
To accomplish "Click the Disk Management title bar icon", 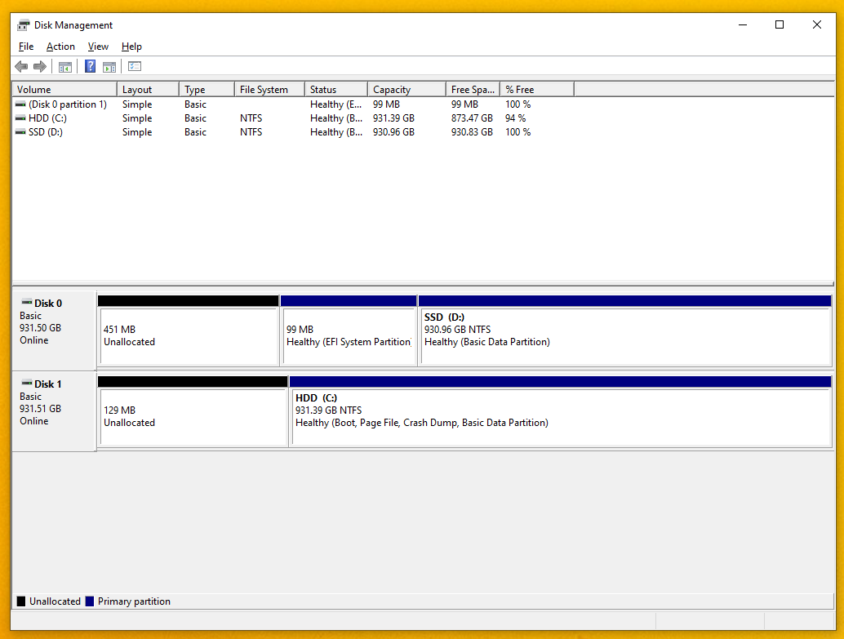I will (23, 24).
